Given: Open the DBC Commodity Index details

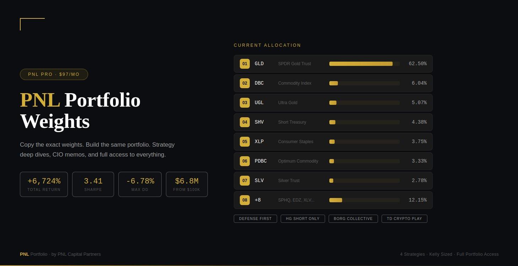Looking at the screenshot, I should pyautogui.click(x=333, y=83).
